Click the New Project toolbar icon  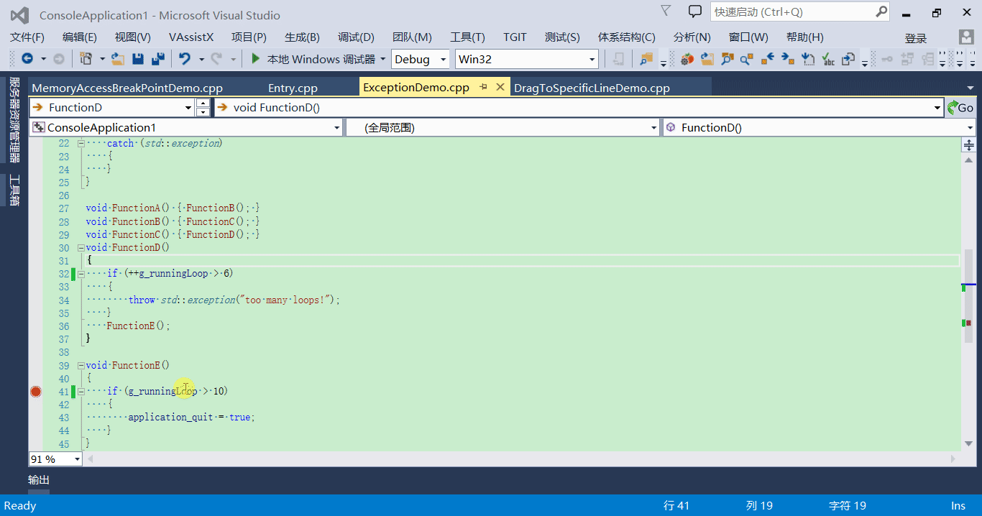86,59
